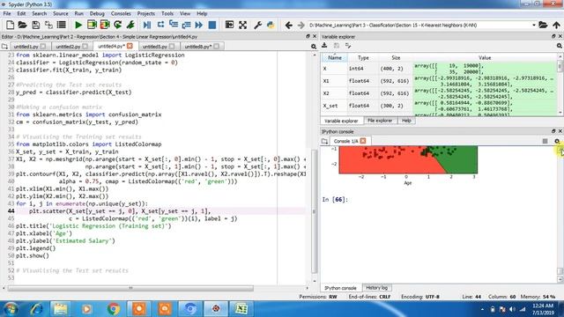Maximize the current pane
The height and width of the screenshot is (317, 564).
click(229, 25)
